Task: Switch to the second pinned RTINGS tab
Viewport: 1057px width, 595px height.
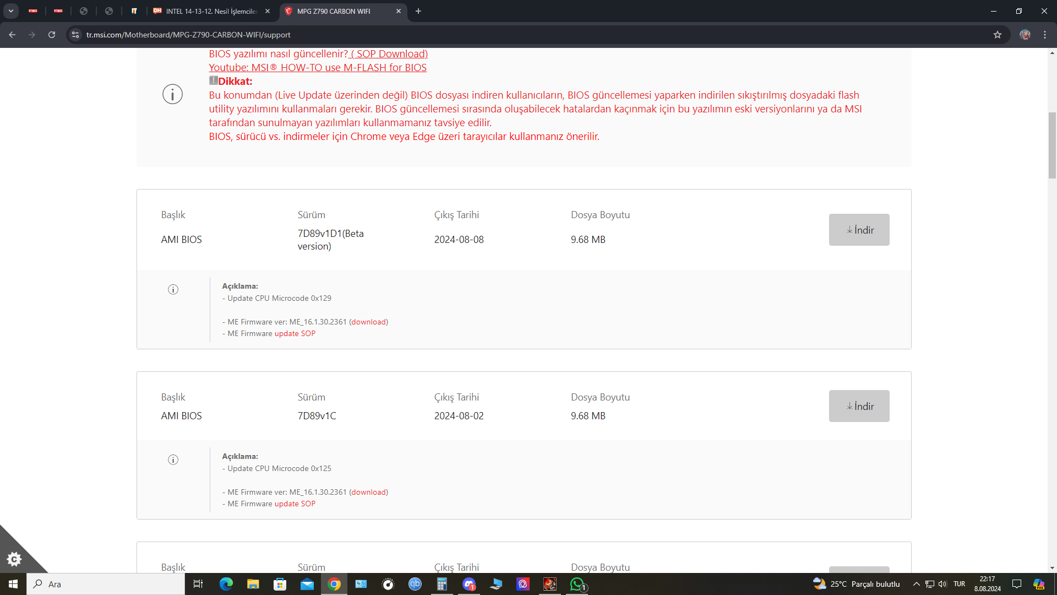Action: point(58,11)
